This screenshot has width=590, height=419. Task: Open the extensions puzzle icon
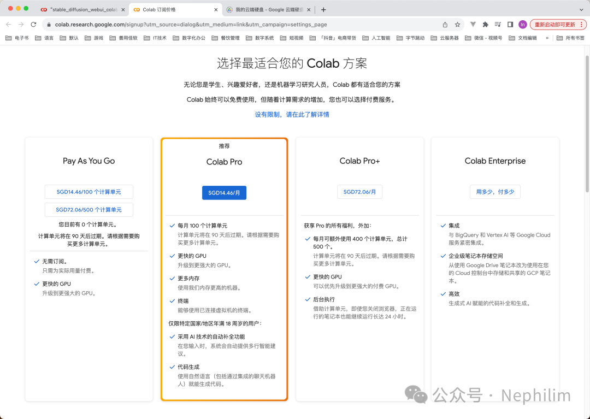[x=486, y=25]
